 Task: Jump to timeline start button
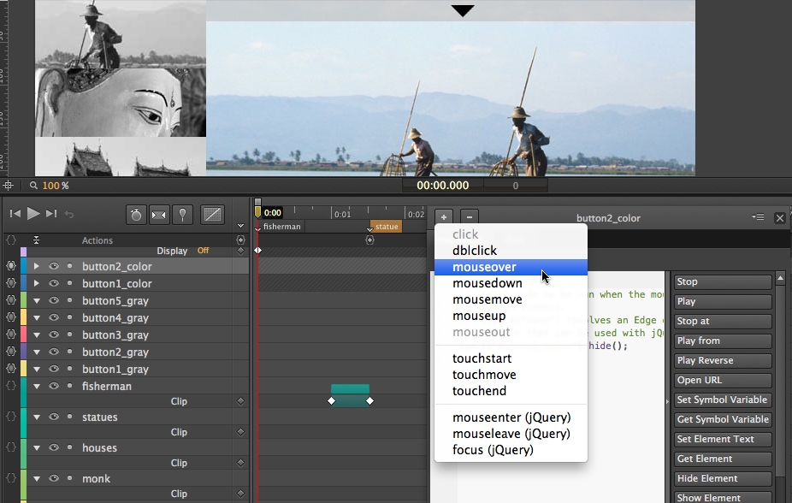pyautogui.click(x=15, y=214)
